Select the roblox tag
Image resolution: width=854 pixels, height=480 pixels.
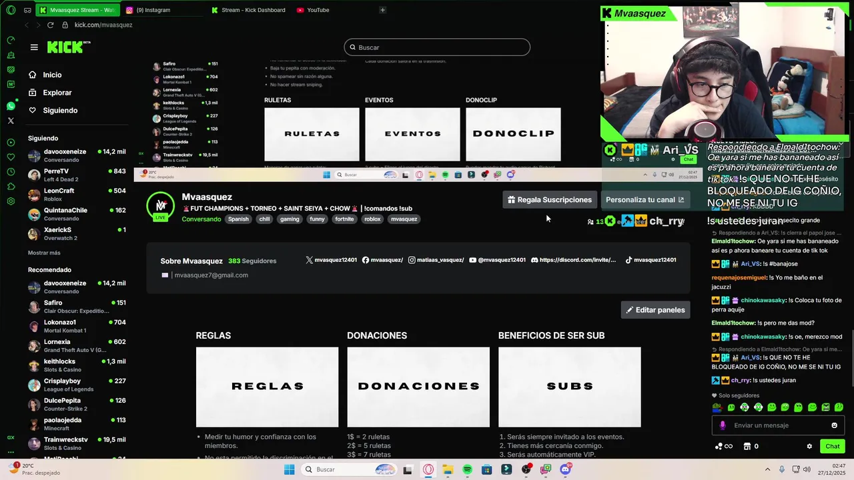click(x=372, y=219)
